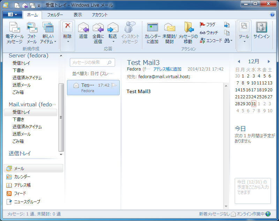Add message to calendar with カレンダーに追加
This screenshot has width=279, height=221.
point(152,33)
